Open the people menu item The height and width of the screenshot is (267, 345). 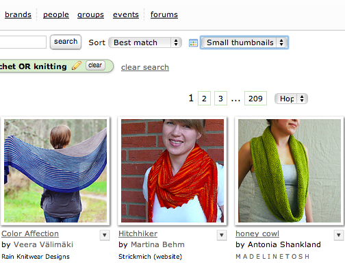(x=56, y=14)
